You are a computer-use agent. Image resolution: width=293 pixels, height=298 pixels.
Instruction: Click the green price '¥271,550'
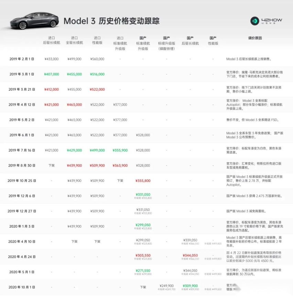143,271
